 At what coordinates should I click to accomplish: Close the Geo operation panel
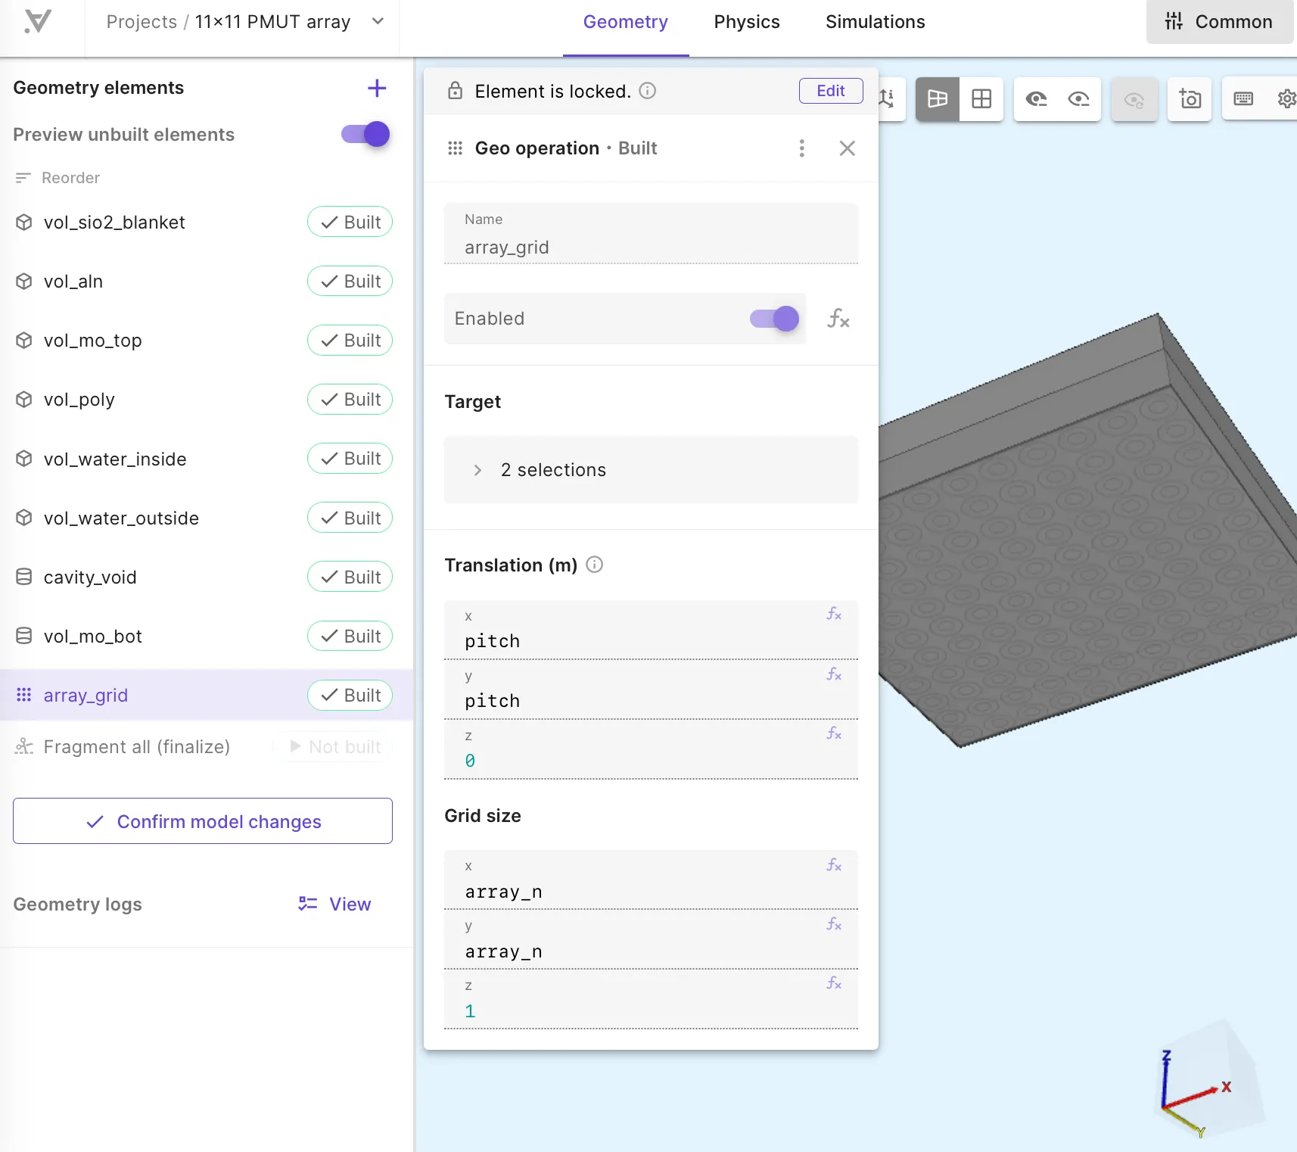tap(848, 148)
